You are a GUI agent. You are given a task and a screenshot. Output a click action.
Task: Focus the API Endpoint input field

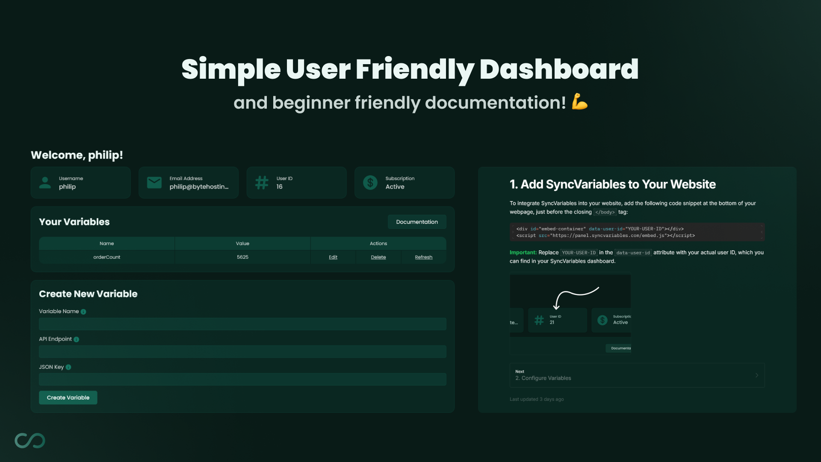click(x=242, y=352)
